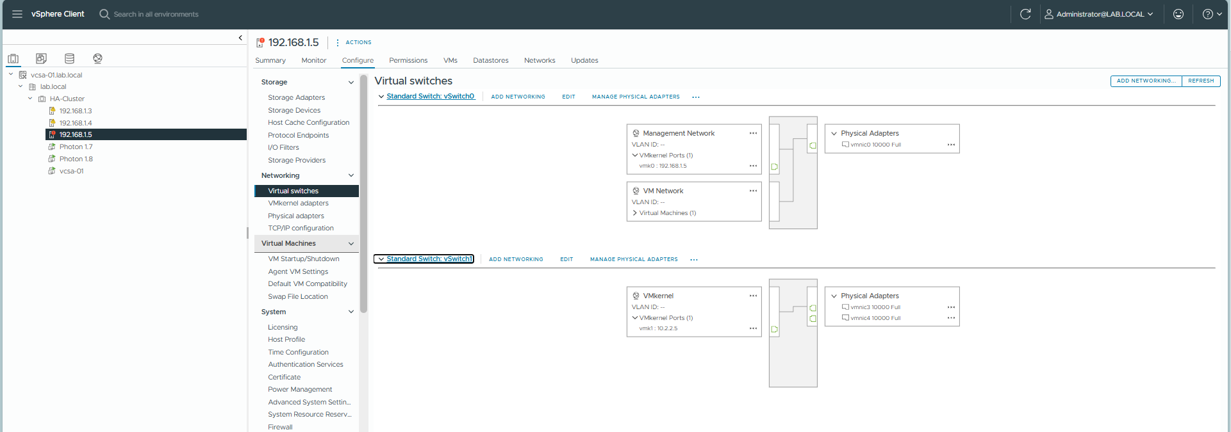Select Photon 1.7 virtual machine
1231x432 pixels.
(76, 147)
